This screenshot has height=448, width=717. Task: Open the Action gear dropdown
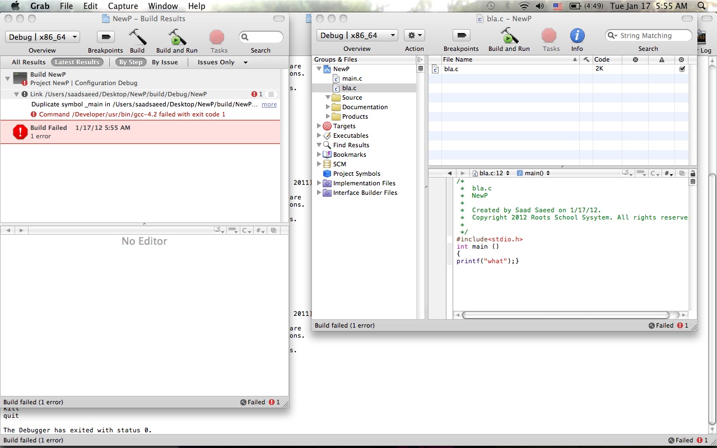tap(415, 35)
